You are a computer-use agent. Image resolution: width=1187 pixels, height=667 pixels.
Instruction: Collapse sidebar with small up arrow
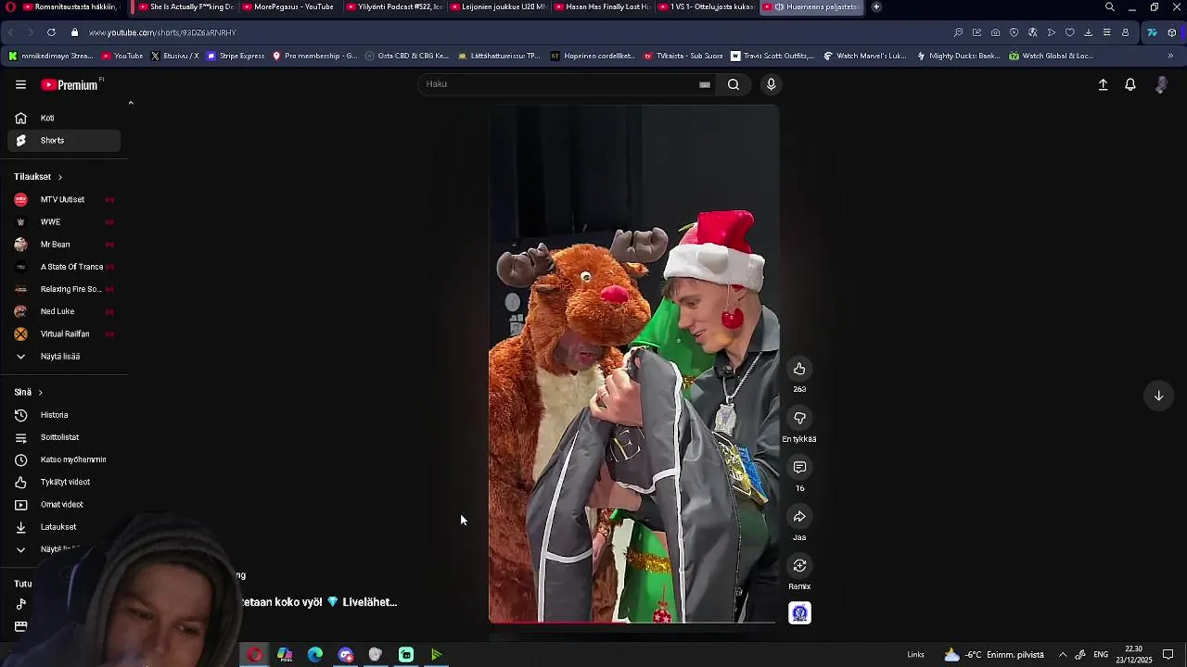click(x=131, y=103)
